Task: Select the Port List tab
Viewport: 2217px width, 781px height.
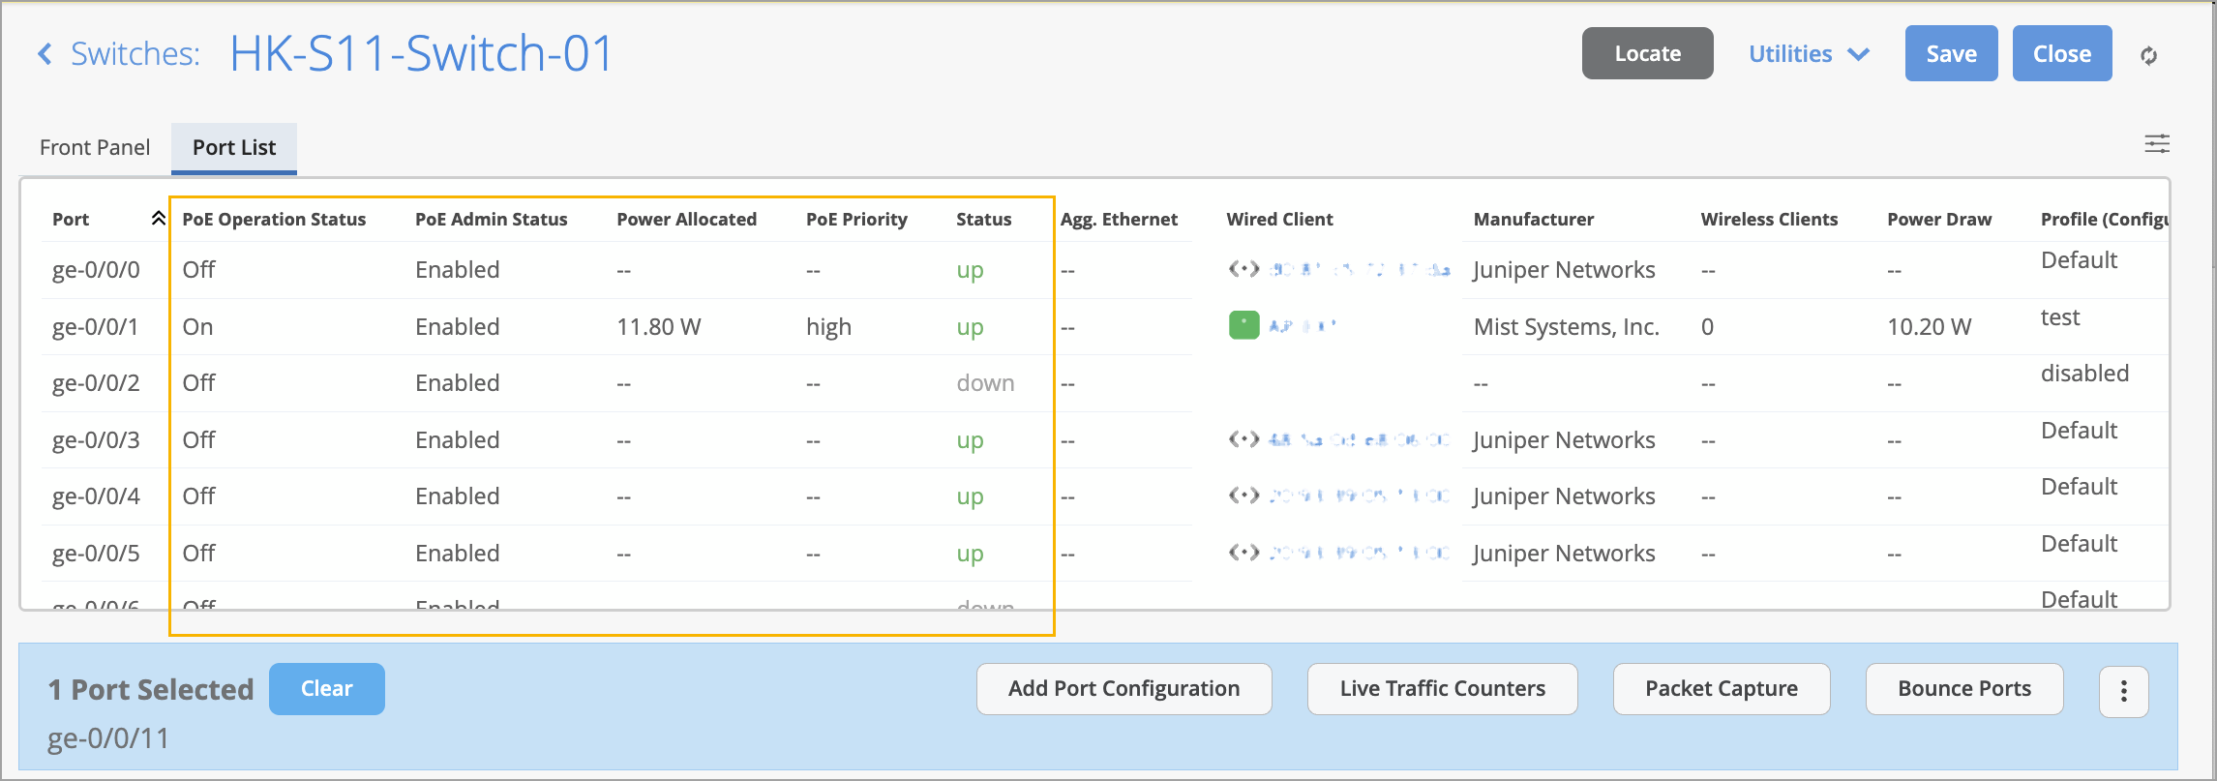Action: 234,147
